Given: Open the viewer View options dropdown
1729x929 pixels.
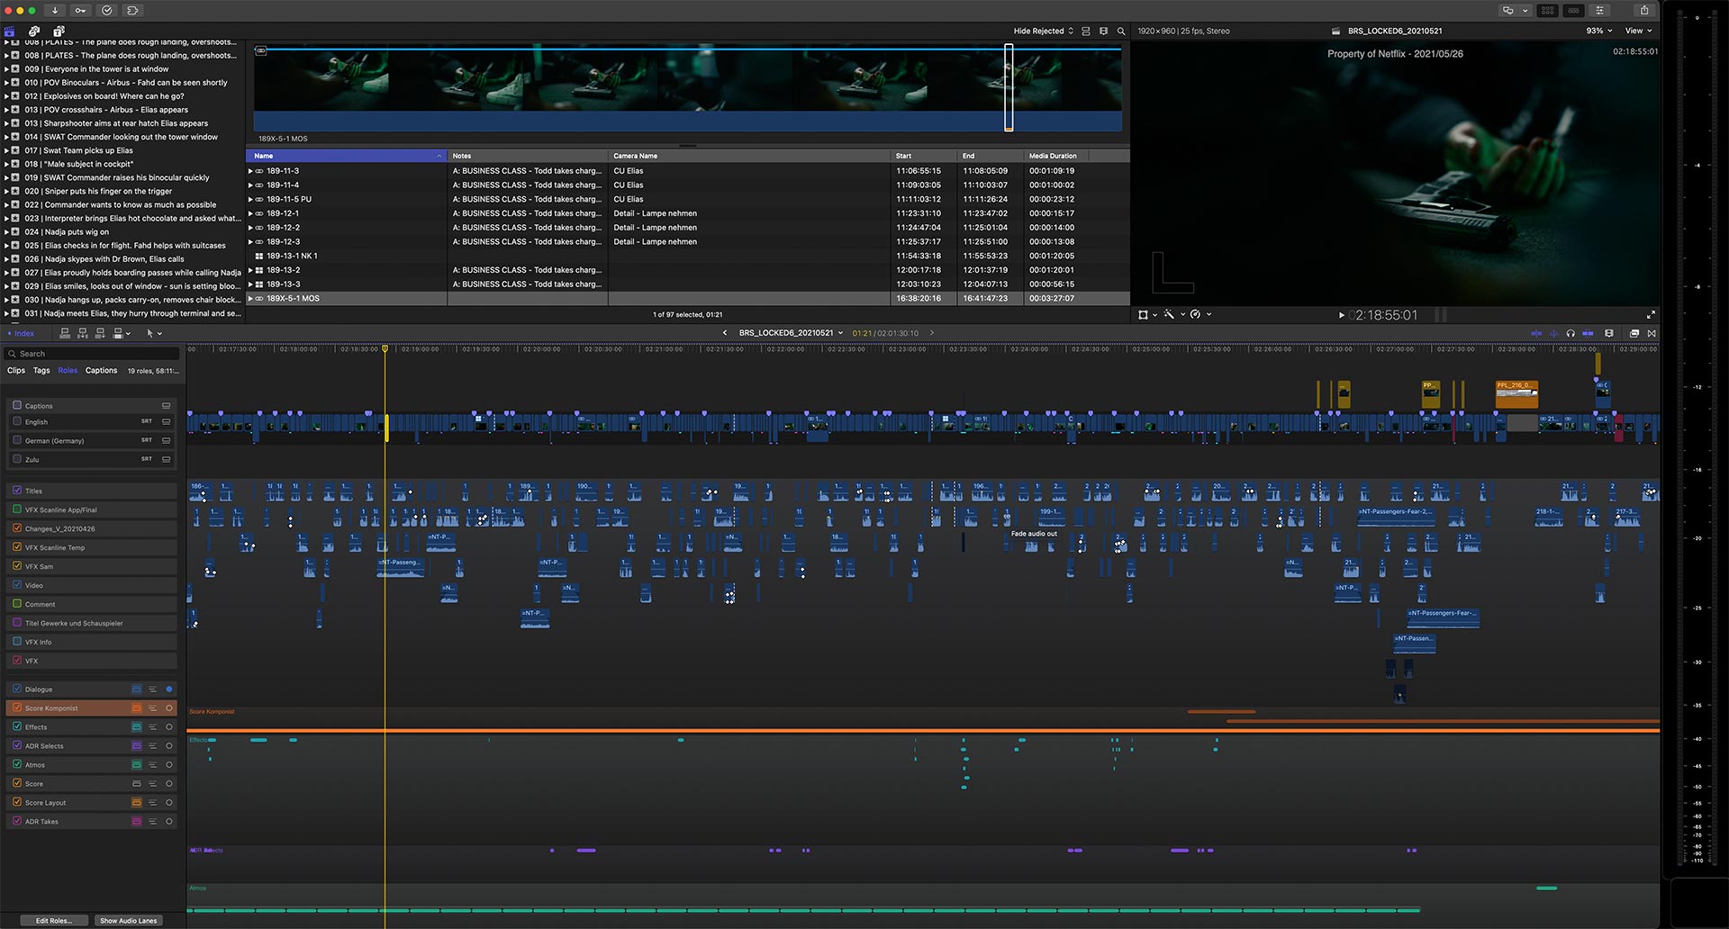Looking at the screenshot, I should tap(1638, 31).
